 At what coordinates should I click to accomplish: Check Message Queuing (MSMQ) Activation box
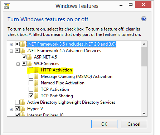[x=31, y=76]
